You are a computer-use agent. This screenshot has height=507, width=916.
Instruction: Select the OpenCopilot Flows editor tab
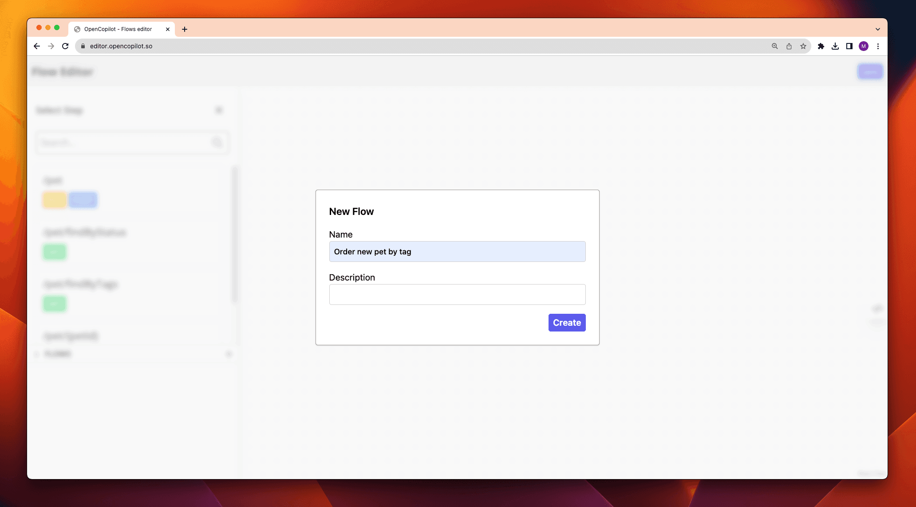[118, 29]
